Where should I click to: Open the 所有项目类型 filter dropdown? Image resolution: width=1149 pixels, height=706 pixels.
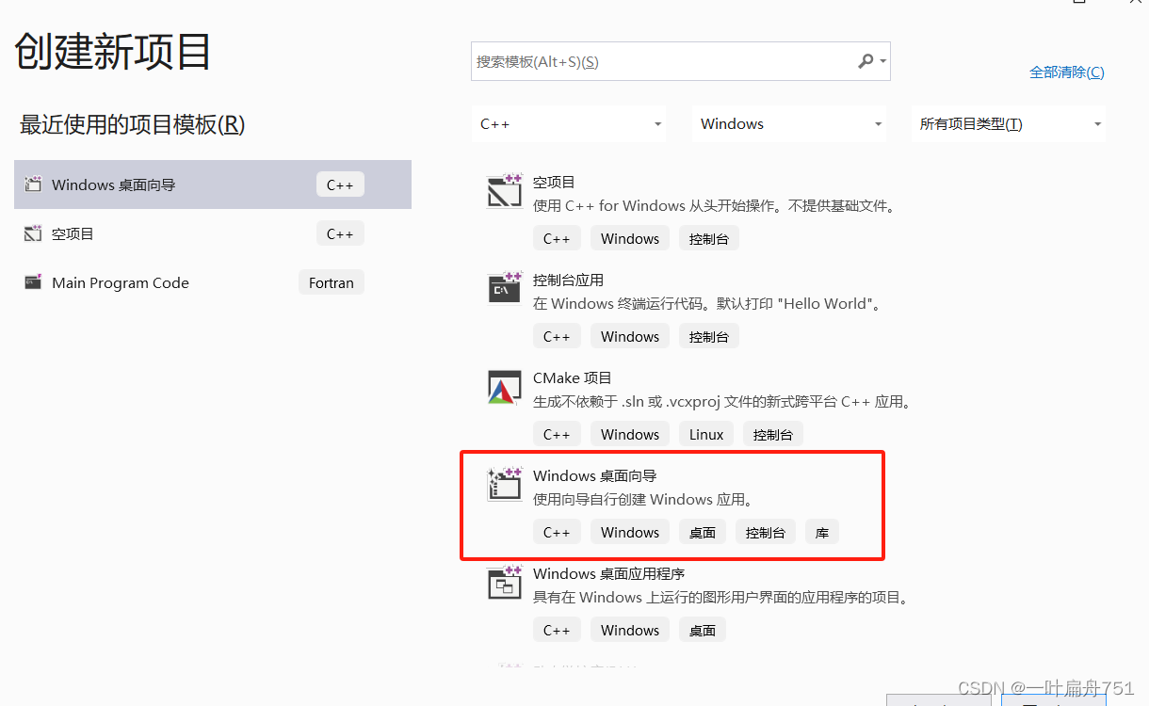point(1009,124)
